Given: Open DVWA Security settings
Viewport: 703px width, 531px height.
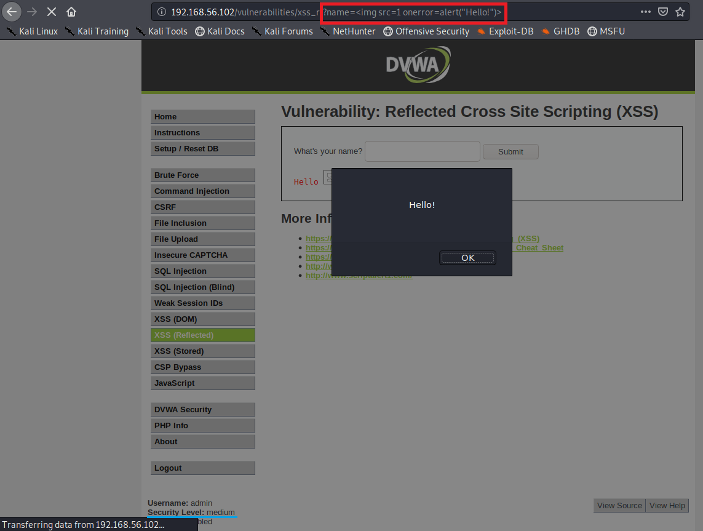Looking at the screenshot, I should point(202,410).
